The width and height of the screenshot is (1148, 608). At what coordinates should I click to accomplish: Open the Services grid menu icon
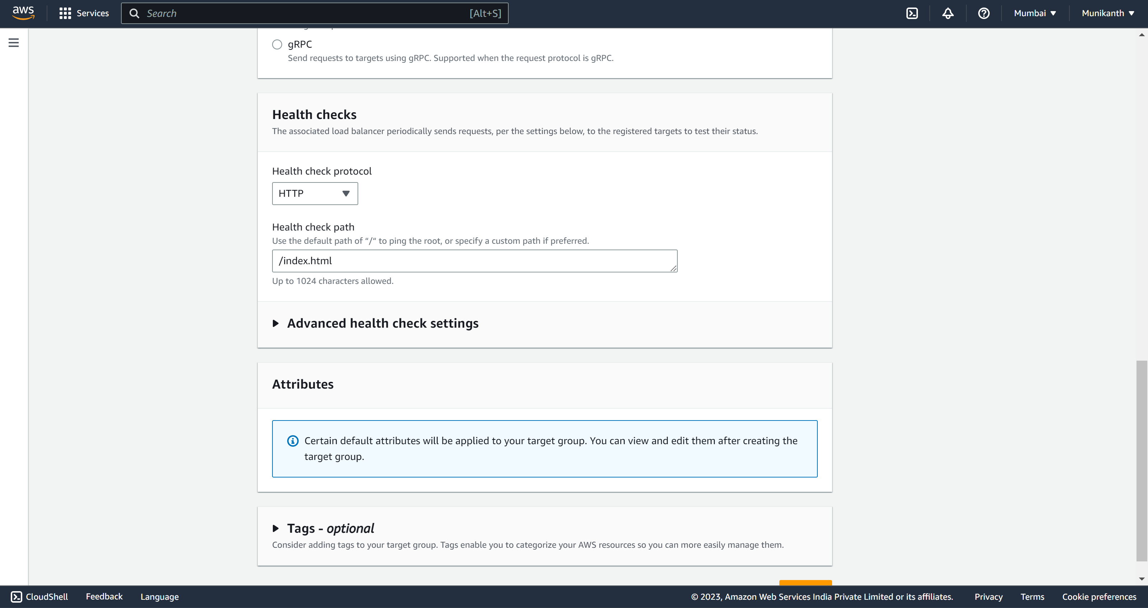pyautogui.click(x=65, y=13)
